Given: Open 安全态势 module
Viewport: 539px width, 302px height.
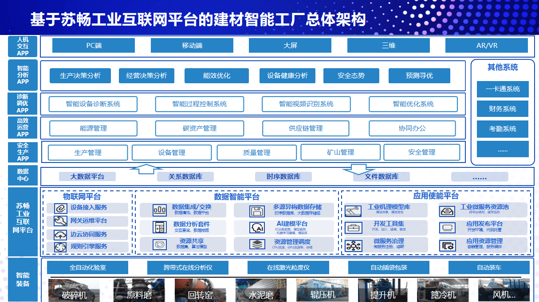Looking at the screenshot, I should click(351, 76).
